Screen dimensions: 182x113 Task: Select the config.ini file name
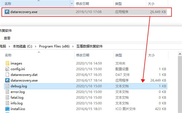pos(18,69)
